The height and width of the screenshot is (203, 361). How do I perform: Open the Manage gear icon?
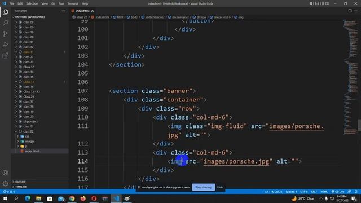coord(5,183)
